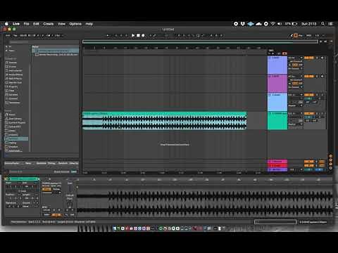This screenshot has height=253, width=338.
Task: Open the File menu
Action: (26, 24)
